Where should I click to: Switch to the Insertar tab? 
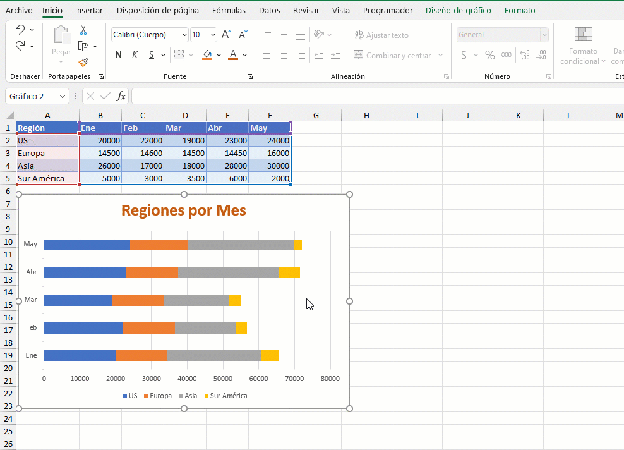tap(89, 11)
